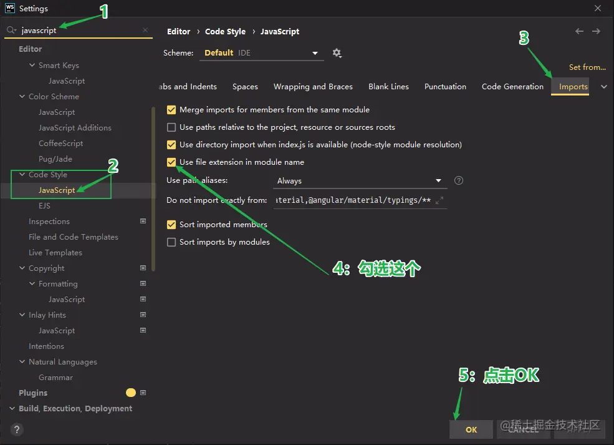Clear the javascript search text with X icon
Image resolution: width=614 pixels, height=445 pixels.
coord(145,30)
